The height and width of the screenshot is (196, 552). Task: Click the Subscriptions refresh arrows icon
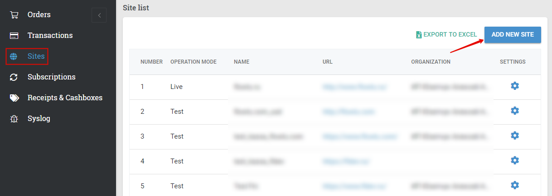(x=14, y=77)
